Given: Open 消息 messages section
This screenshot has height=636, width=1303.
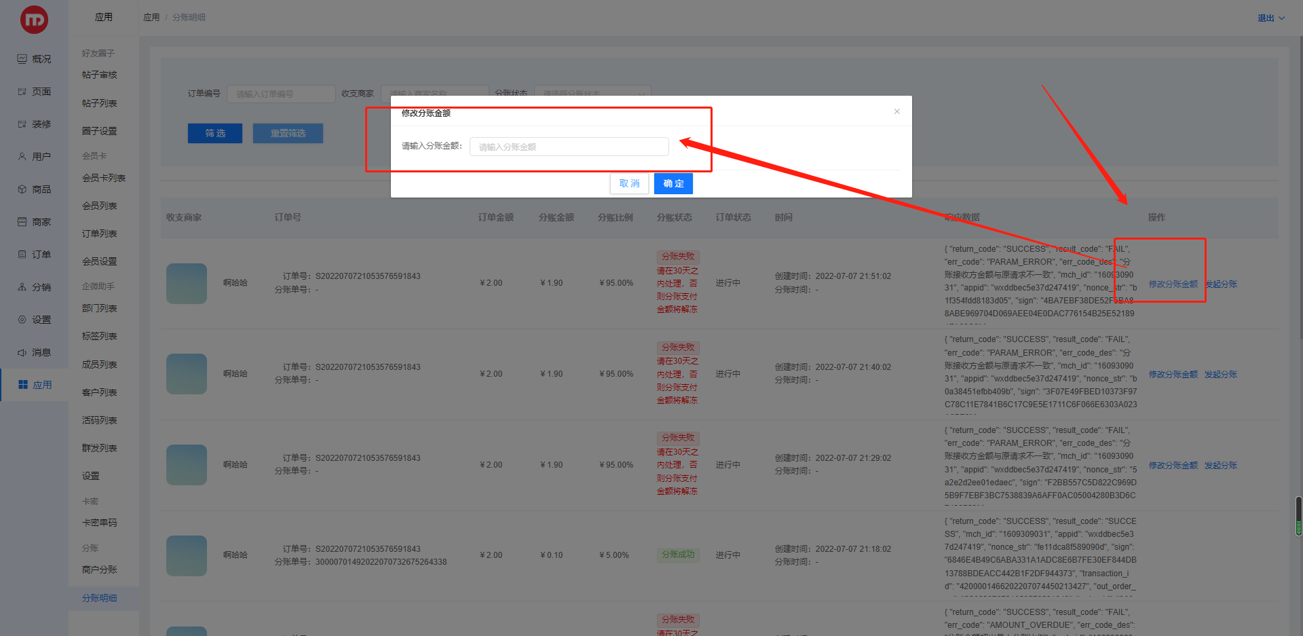Looking at the screenshot, I should 34,352.
